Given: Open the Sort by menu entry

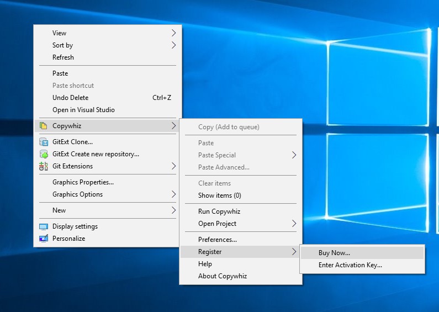Looking at the screenshot, I should [108, 45].
